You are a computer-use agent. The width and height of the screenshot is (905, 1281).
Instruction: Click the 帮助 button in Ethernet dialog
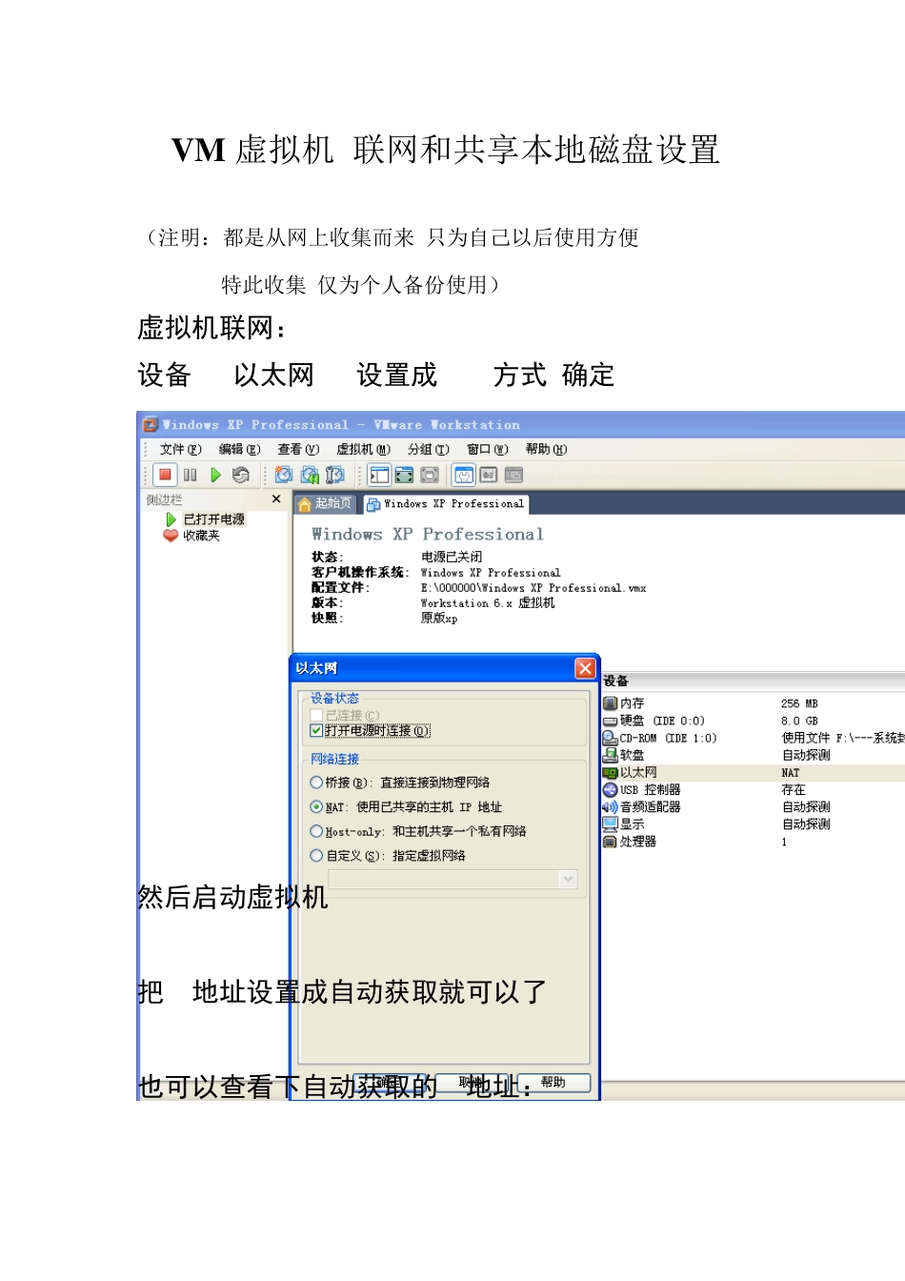[x=553, y=1083]
